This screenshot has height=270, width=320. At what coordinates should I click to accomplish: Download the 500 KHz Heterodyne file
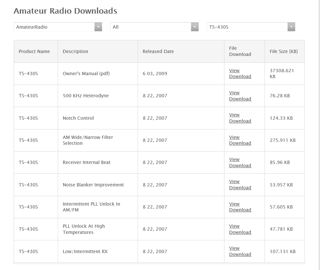coord(240,99)
